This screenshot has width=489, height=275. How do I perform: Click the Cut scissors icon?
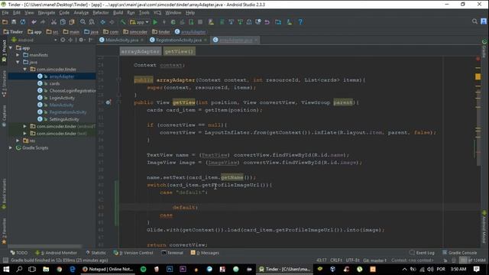coord(53,22)
